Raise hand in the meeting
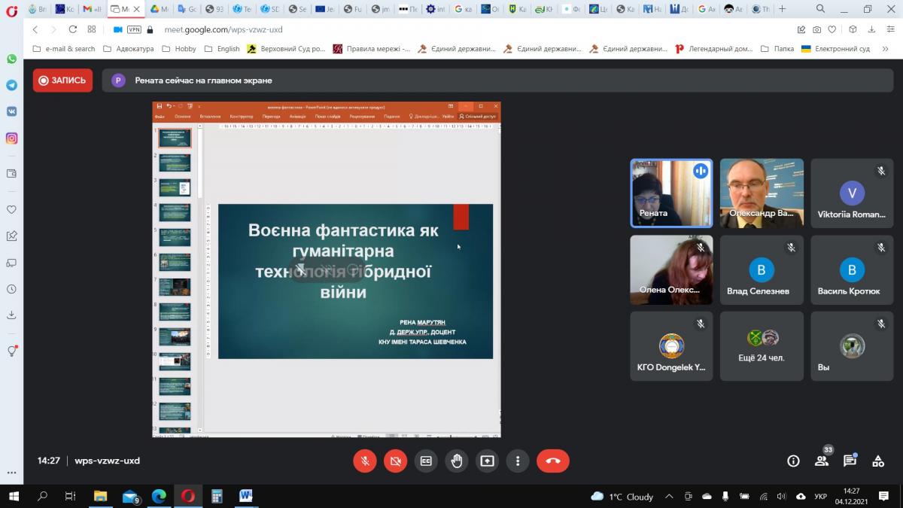The height and width of the screenshot is (508, 903). tap(456, 461)
